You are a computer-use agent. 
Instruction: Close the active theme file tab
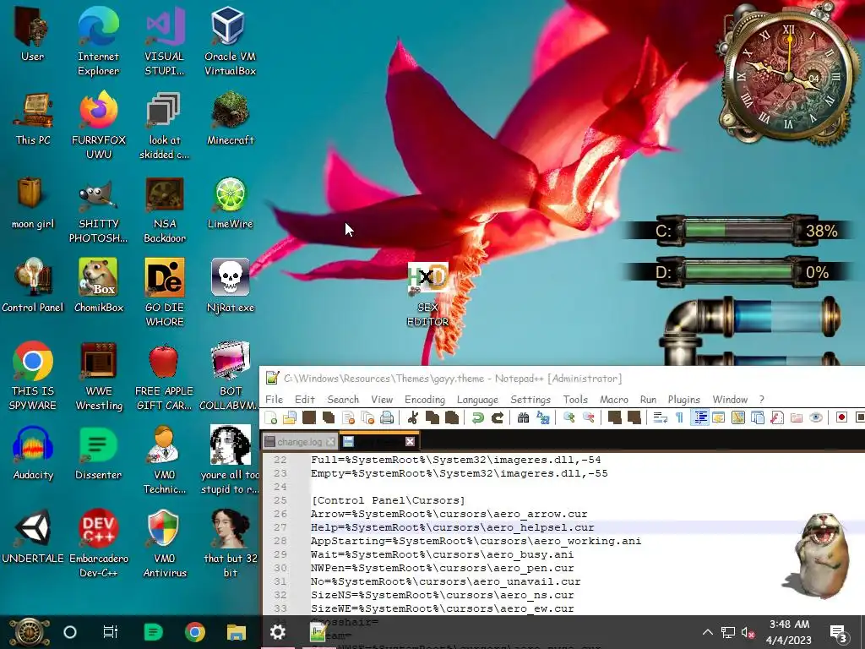click(410, 441)
